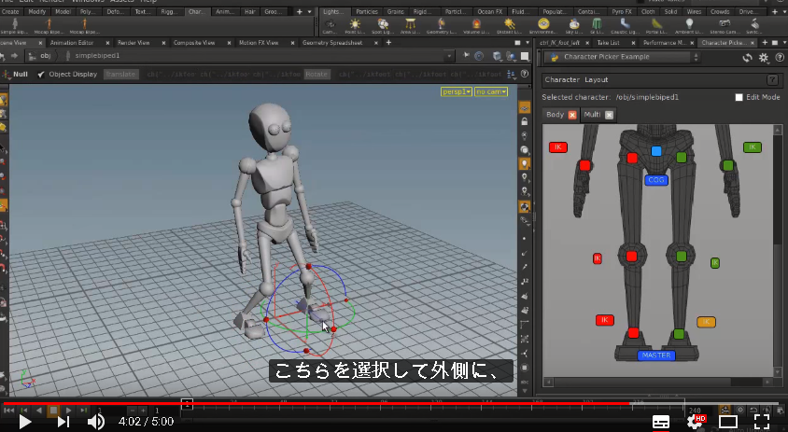The image size is (788, 432).
Task: Click the Ambient Light shelf tool
Action: coord(689,26)
